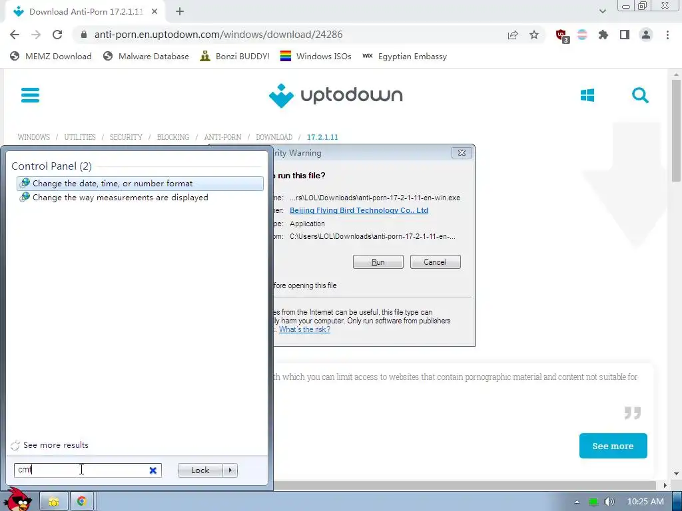Screen dimensions: 682x511
Task: Open the MEMZ Download bookmark
Action: pos(51,56)
